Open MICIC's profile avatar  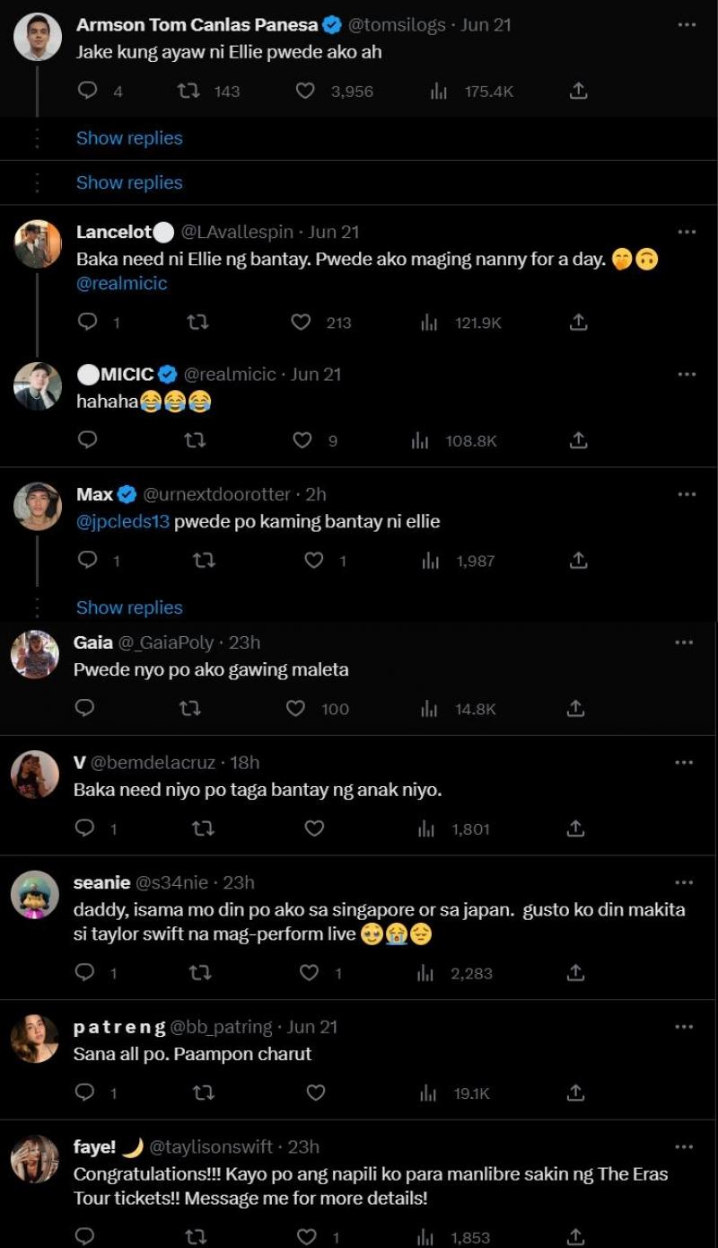(x=38, y=386)
